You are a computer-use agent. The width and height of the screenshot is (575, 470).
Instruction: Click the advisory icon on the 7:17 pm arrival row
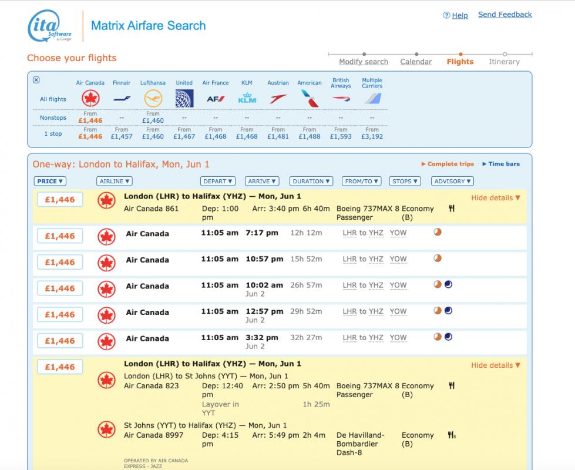[438, 232]
